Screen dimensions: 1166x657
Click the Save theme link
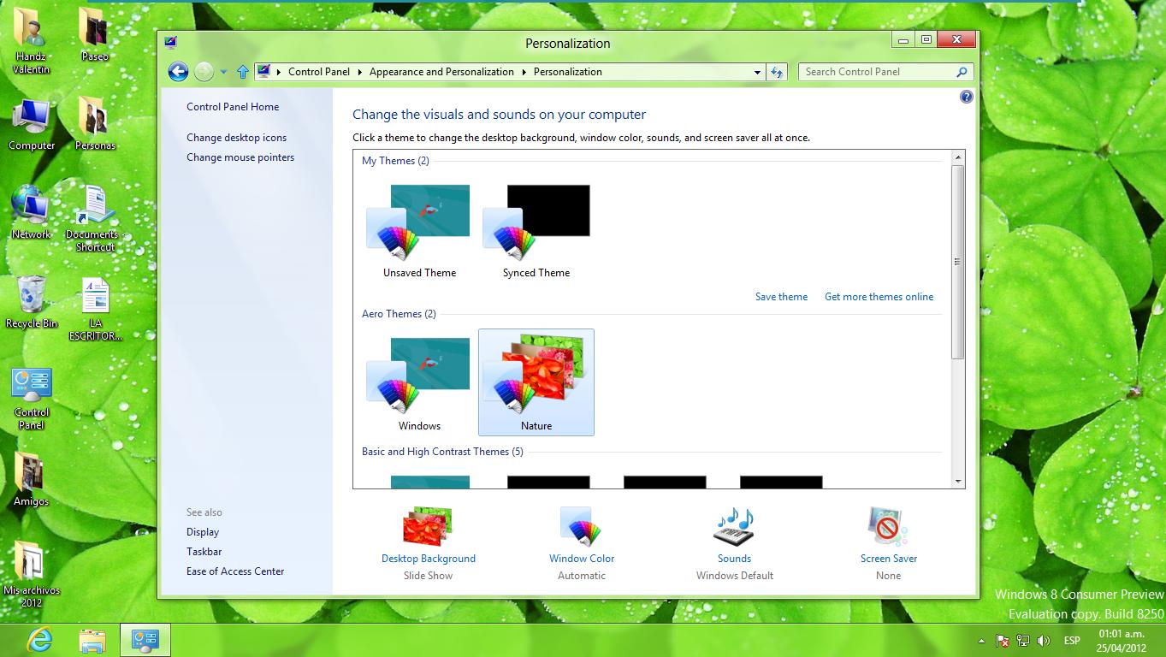click(x=781, y=297)
